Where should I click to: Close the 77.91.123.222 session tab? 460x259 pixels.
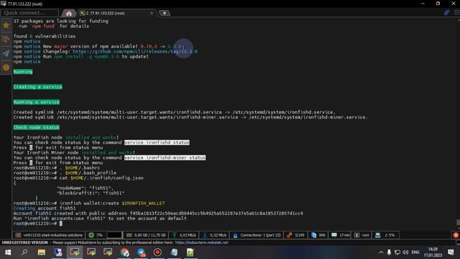(152, 13)
